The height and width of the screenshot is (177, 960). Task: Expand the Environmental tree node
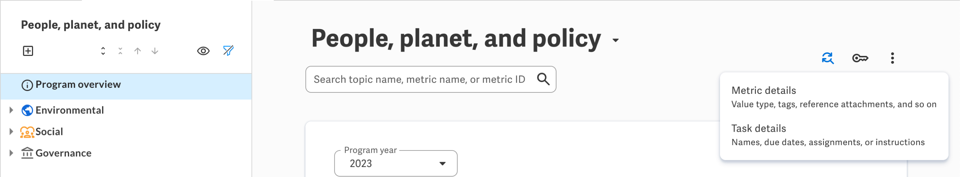11,110
